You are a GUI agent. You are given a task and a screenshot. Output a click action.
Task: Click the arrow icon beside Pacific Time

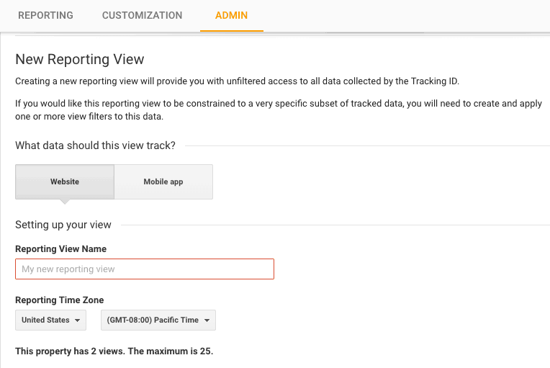pos(207,320)
